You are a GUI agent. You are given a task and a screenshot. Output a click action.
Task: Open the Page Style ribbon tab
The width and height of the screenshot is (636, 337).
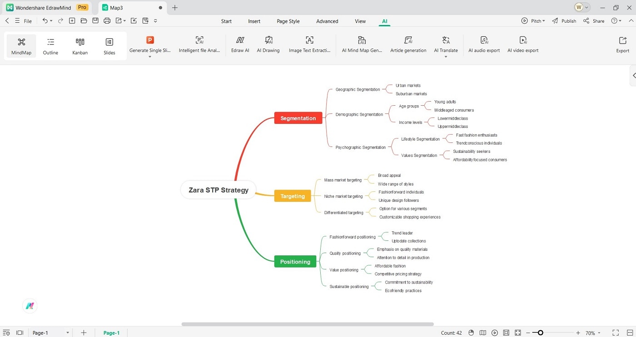[x=288, y=21]
